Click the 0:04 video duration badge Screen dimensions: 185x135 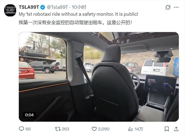[29, 115]
